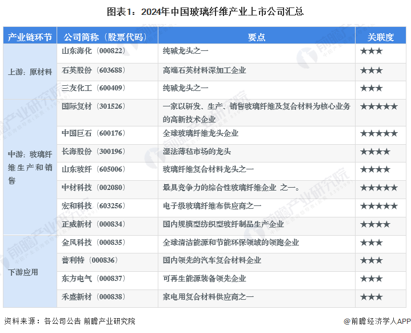The width and height of the screenshot is (411, 333).
Task: Click the five-star rating for 宏和科技
Action: click(x=379, y=206)
